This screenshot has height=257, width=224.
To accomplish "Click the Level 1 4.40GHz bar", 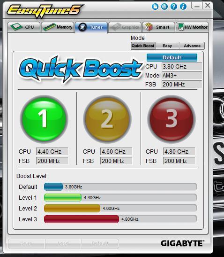I will pos(120,198).
